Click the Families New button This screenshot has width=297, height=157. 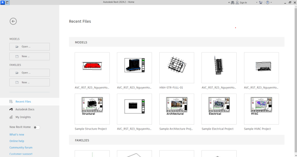[x=29, y=83]
